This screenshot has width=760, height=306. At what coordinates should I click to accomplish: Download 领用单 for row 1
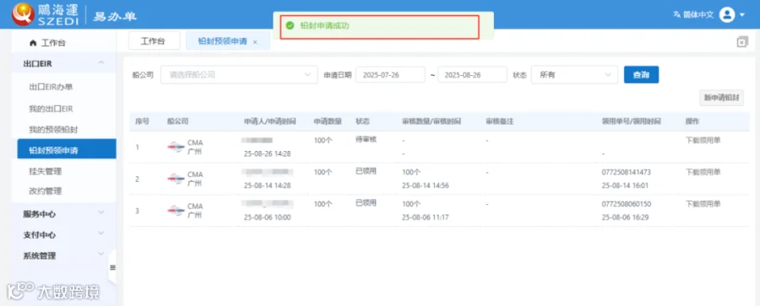[703, 140]
